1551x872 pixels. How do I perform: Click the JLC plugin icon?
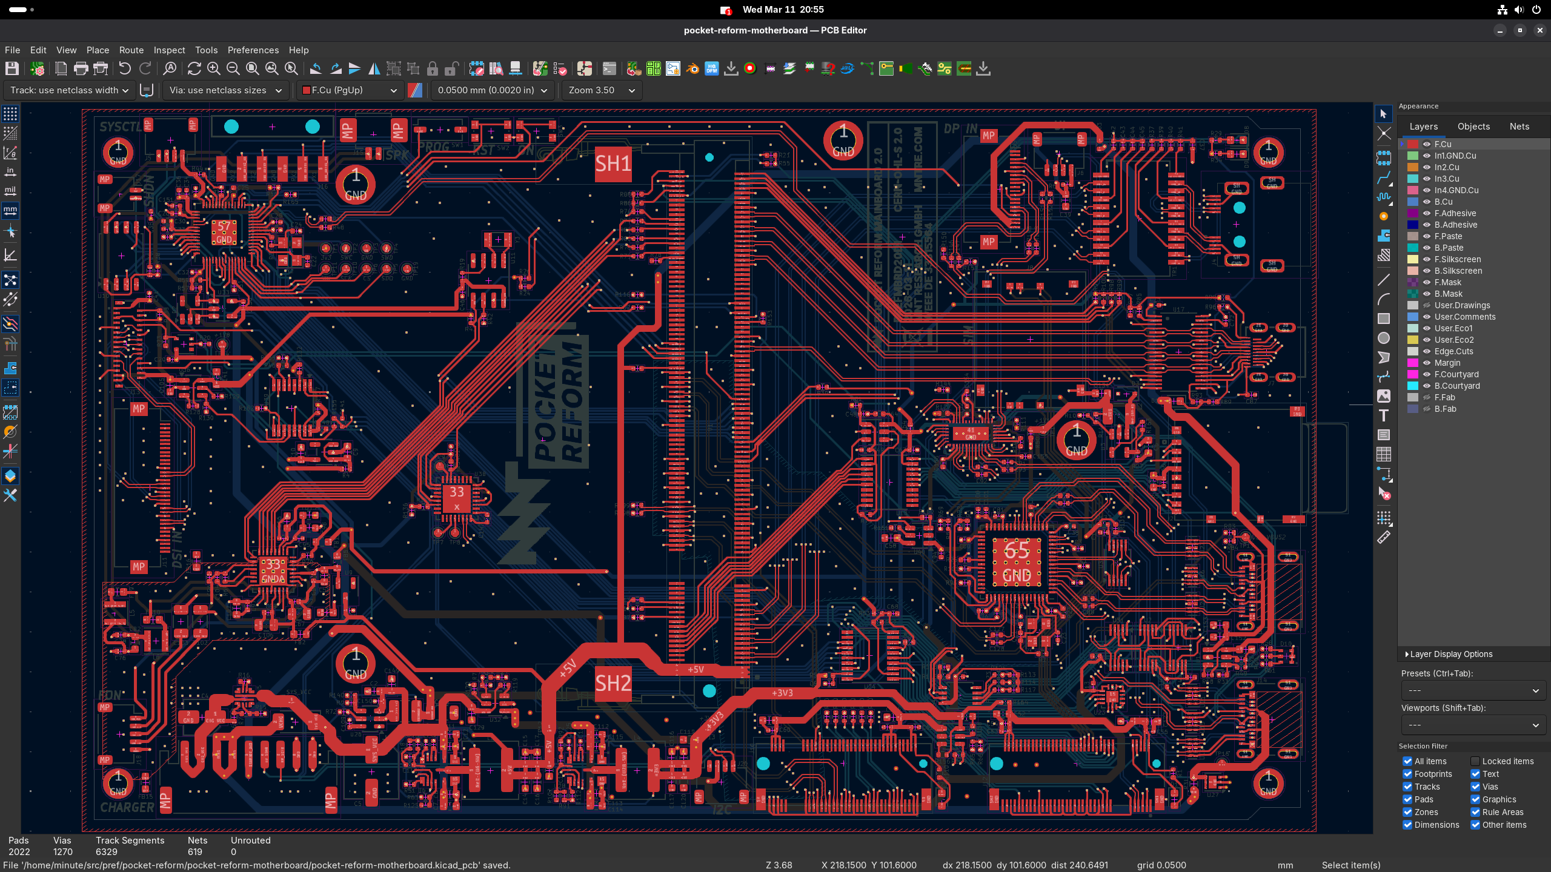848,69
